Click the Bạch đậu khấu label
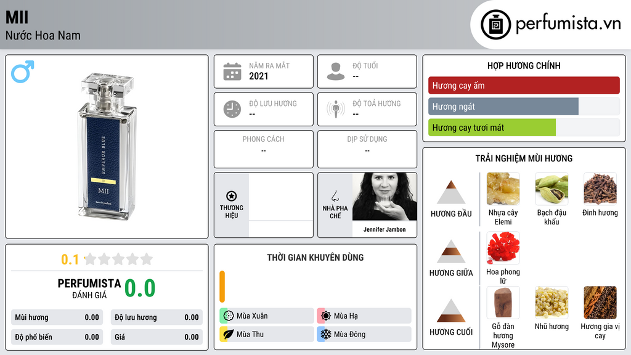The height and width of the screenshot is (355, 631). pos(552,217)
